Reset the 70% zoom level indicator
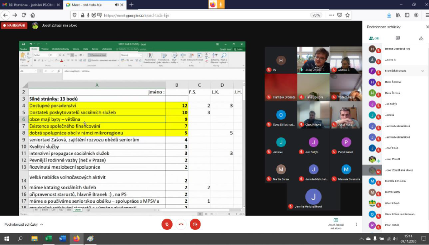The width and height of the screenshot is (429, 245). [316, 16]
